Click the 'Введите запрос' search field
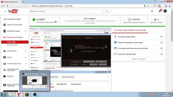Viewport: 173px width, 97px height. [x=66, y=11]
